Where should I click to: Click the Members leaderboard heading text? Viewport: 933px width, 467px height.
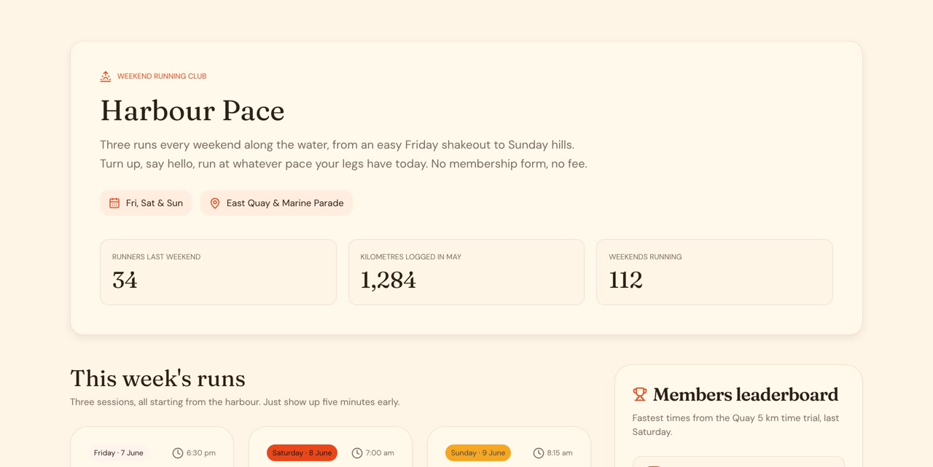(x=746, y=395)
